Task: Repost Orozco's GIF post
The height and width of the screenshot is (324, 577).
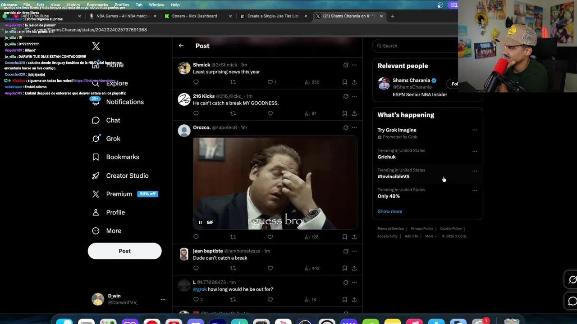Action: pyautogui.click(x=233, y=237)
